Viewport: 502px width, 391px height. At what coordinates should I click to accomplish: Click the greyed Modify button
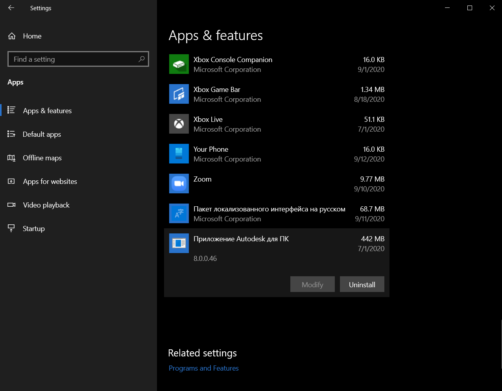[312, 285]
